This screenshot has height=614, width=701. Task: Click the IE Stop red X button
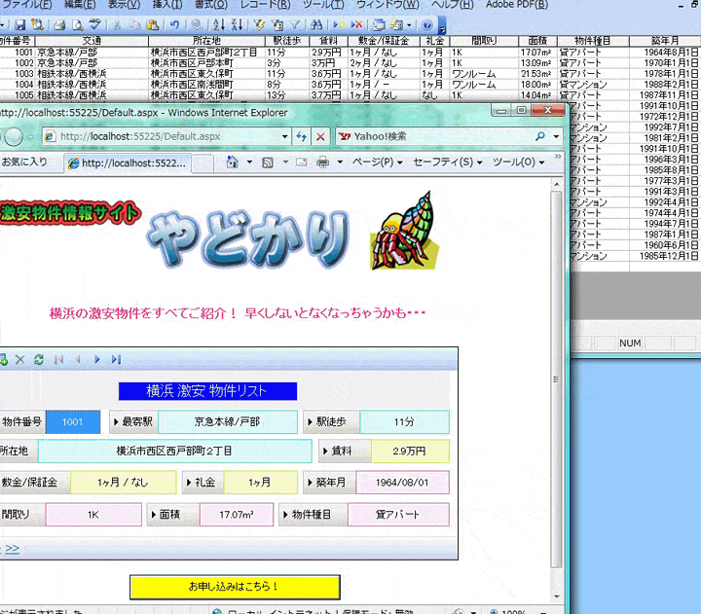pos(320,137)
